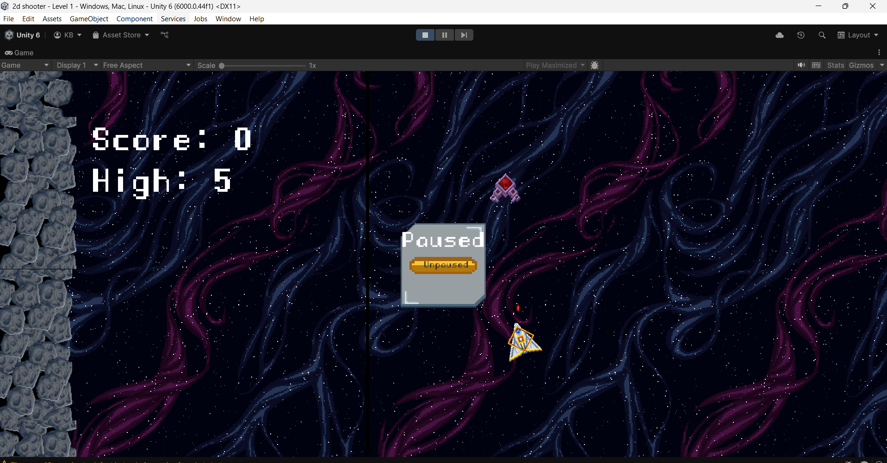
Task: Click the Paused title text
Action: pyautogui.click(x=443, y=239)
